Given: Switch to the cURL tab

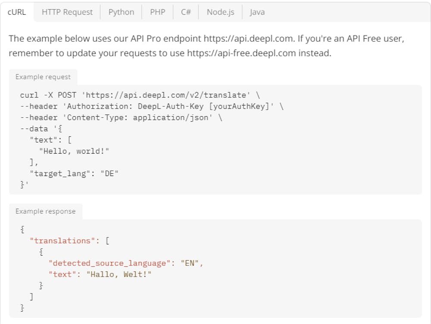Looking at the screenshot, I should tap(17, 12).
